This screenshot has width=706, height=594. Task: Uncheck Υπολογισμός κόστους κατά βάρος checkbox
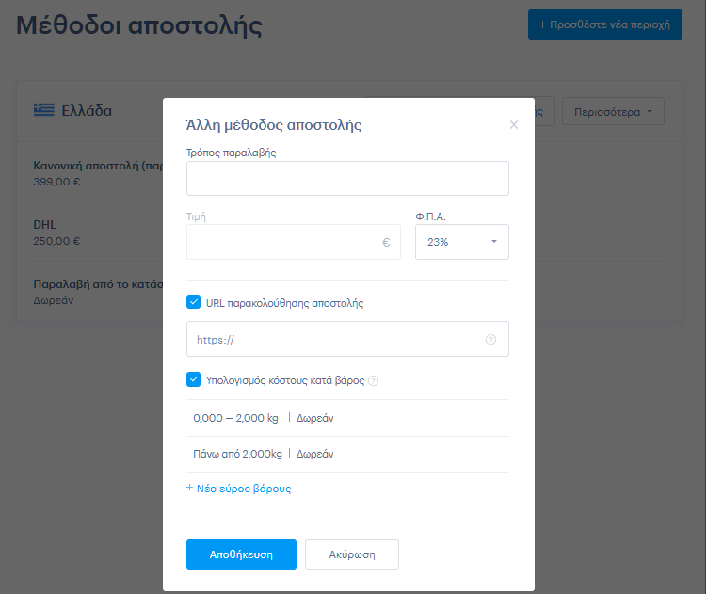pos(194,379)
